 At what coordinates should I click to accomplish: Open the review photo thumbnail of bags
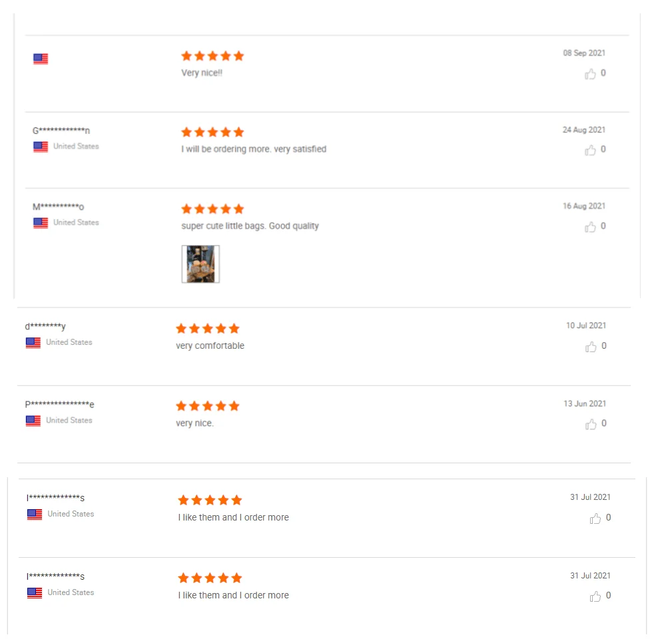pyautogui.click(x=200, y=264)
